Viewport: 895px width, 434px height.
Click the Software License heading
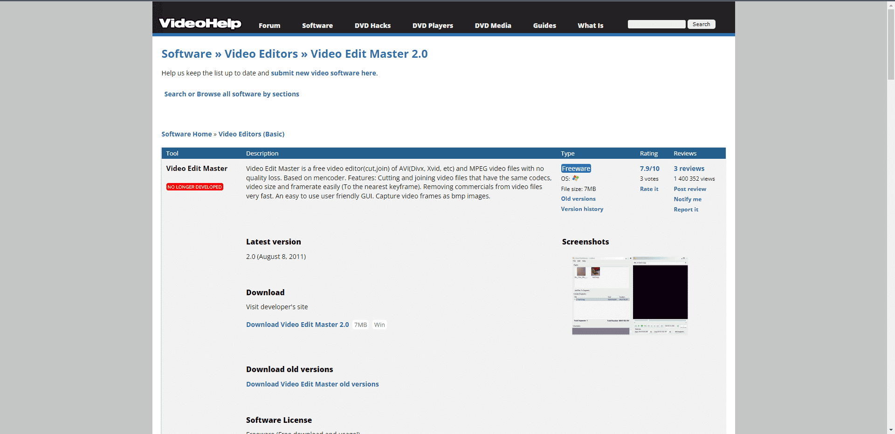point(279,420)
